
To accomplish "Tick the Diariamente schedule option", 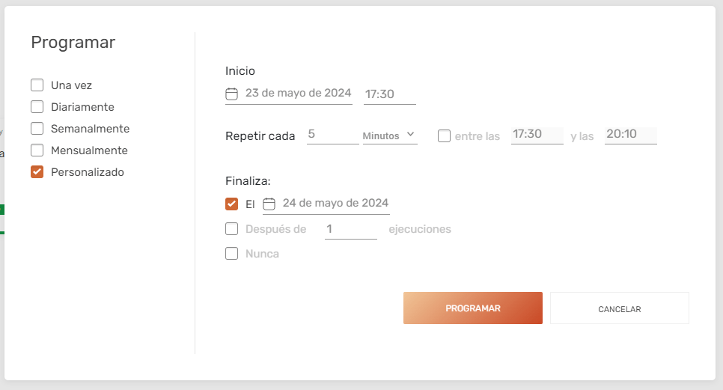I will pyautogui.click(x=37, y=107).
